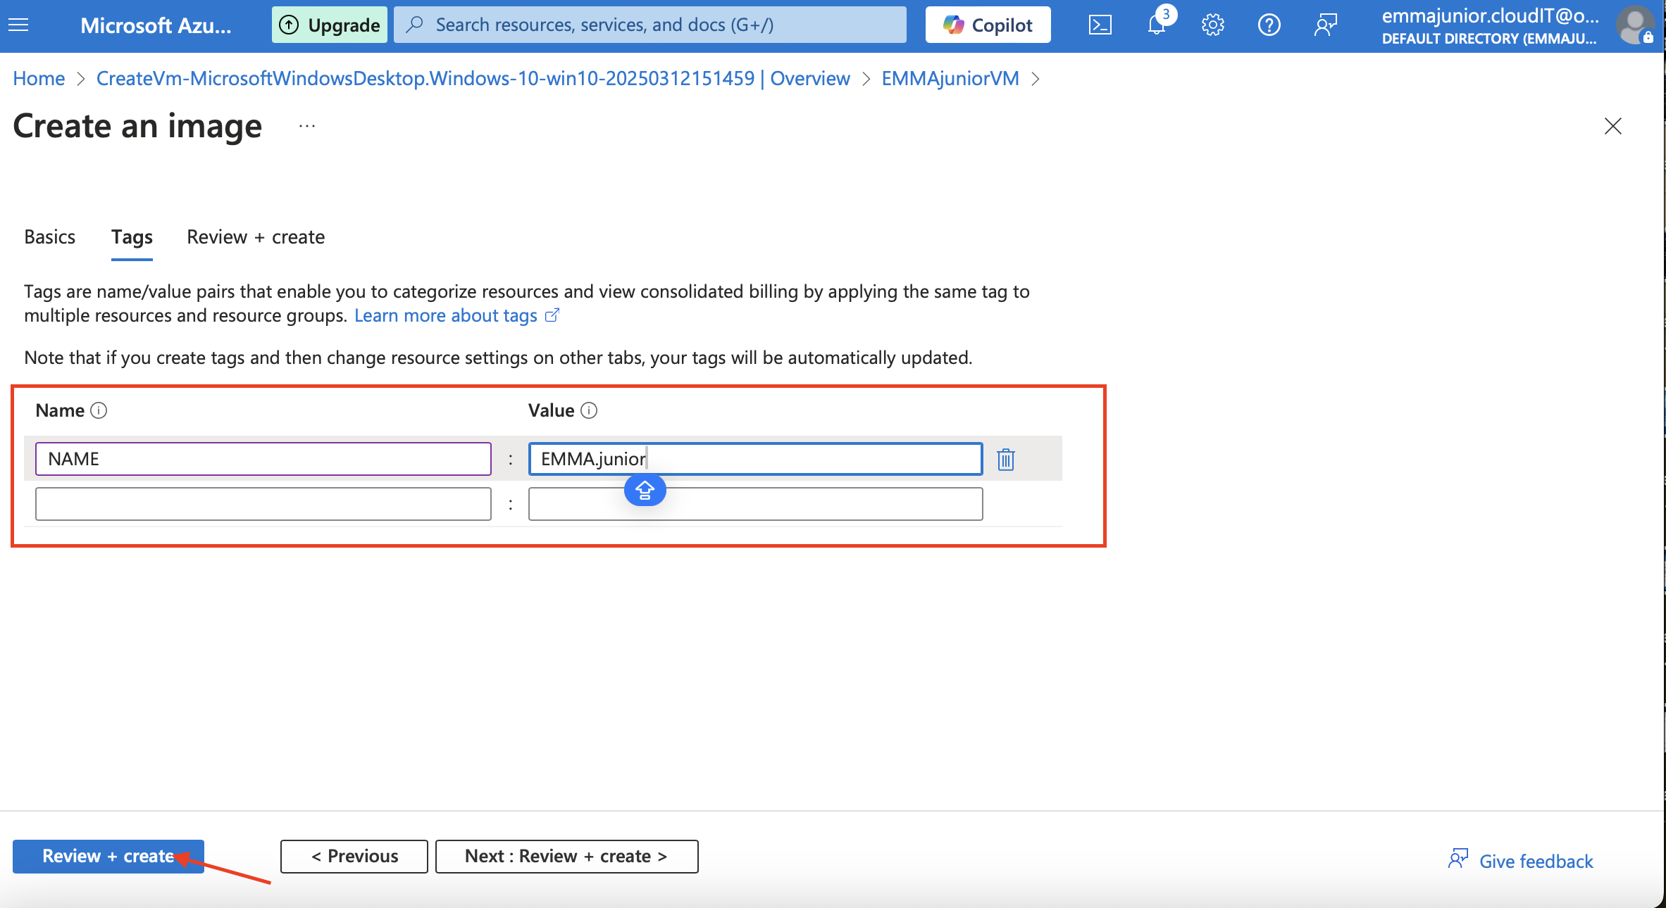
Task: Open the ellipsis menu beside Create an image
Action: tap(306, 127)
